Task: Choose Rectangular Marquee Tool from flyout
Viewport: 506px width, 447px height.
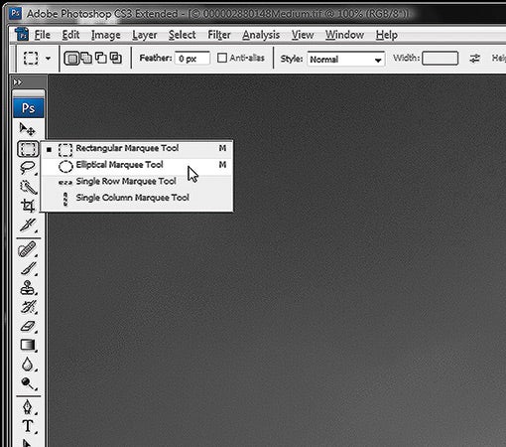Action: (x=137, y=149)
